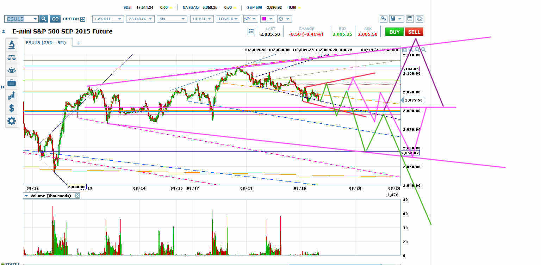Click the GO button

pyautogui.click(x=55, y=19)
